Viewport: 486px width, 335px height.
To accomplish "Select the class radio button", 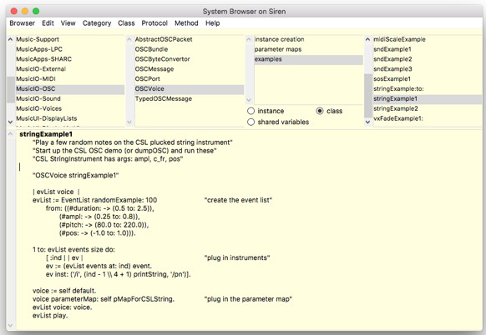I will (x=320, y=111).
